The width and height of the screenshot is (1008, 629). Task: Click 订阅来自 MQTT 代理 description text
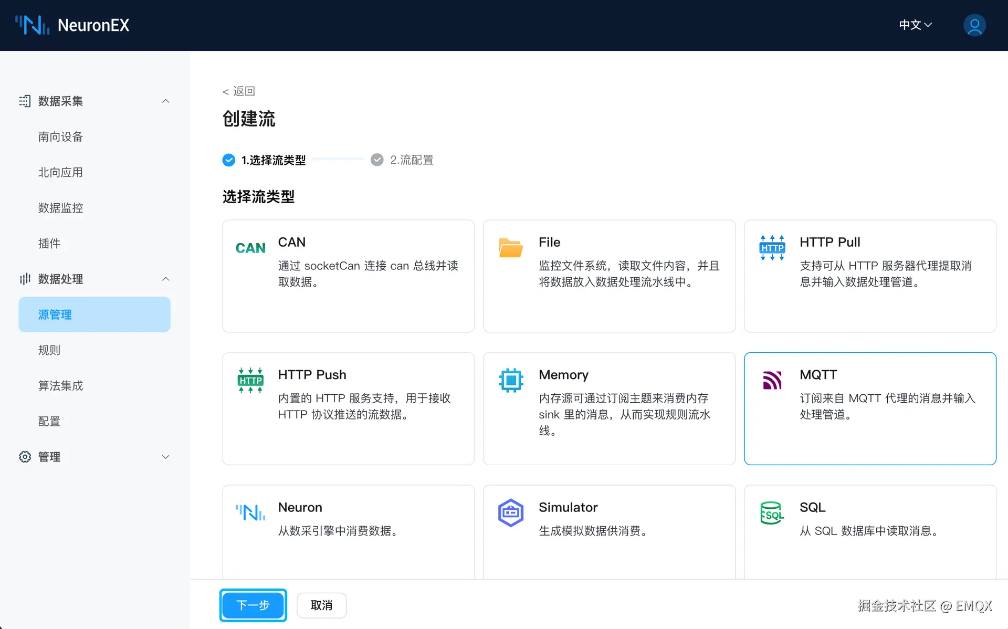pyautogui.click(x=887, y=406)
